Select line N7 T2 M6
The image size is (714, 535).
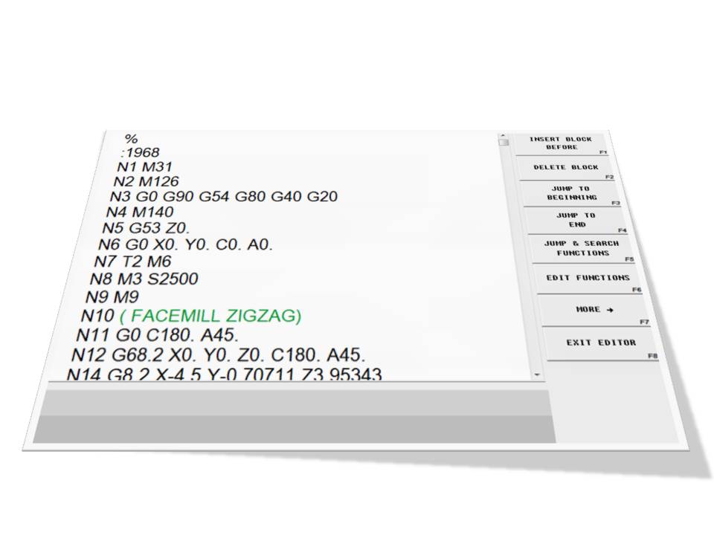tap(132, 262)
